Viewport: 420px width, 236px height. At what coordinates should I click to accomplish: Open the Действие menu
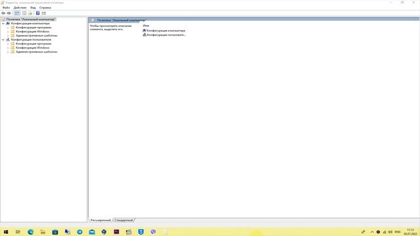point(20,8)
